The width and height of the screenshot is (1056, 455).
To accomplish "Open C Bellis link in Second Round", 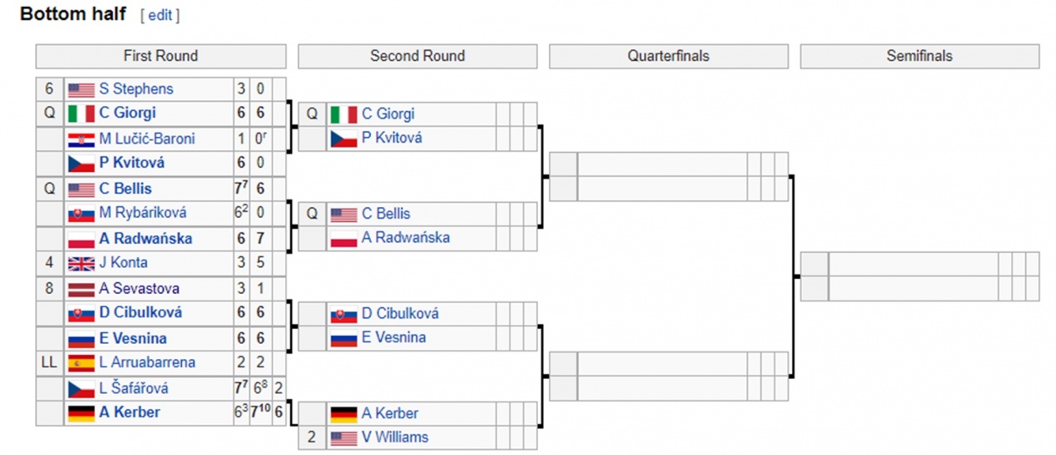I will point(386,214).
